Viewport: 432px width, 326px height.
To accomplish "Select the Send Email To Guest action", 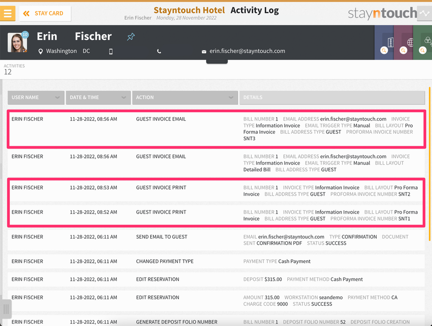I will (162, 237).
